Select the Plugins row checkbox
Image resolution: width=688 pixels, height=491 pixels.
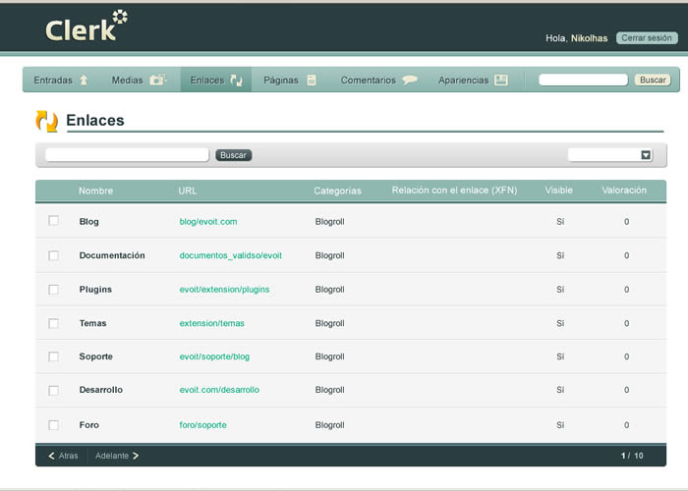click(x=53, y=290)
